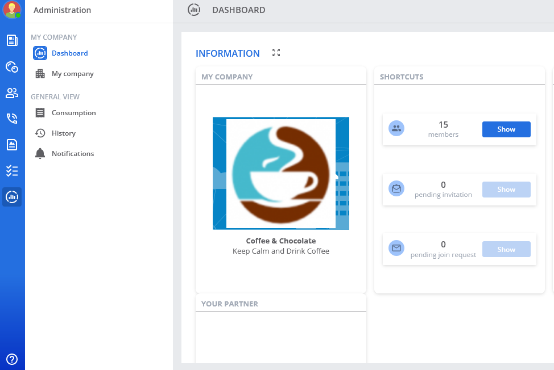Click the Coffee & Chocolate company logo

pos(280,173)
